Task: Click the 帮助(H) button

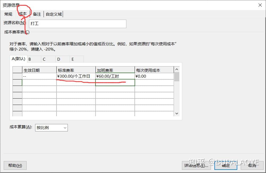Action: 15,165
